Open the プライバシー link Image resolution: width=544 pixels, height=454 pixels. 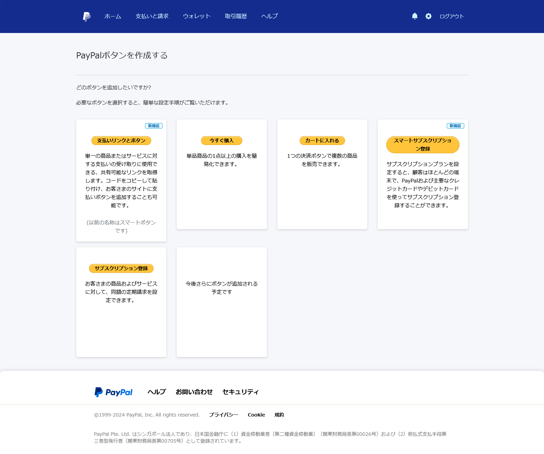click(224, 415)
